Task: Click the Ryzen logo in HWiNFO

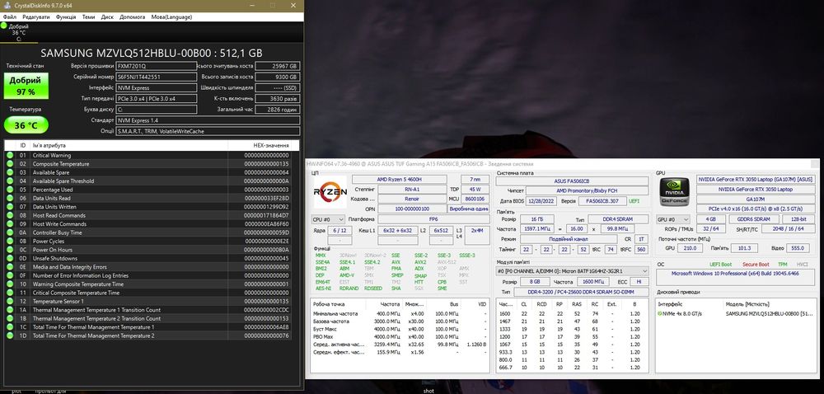Action: (330, 192)
